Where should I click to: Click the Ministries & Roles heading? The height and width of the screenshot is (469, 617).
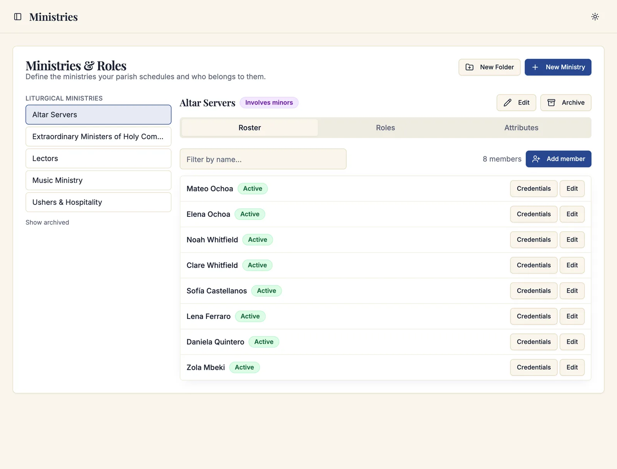point(76,66)
